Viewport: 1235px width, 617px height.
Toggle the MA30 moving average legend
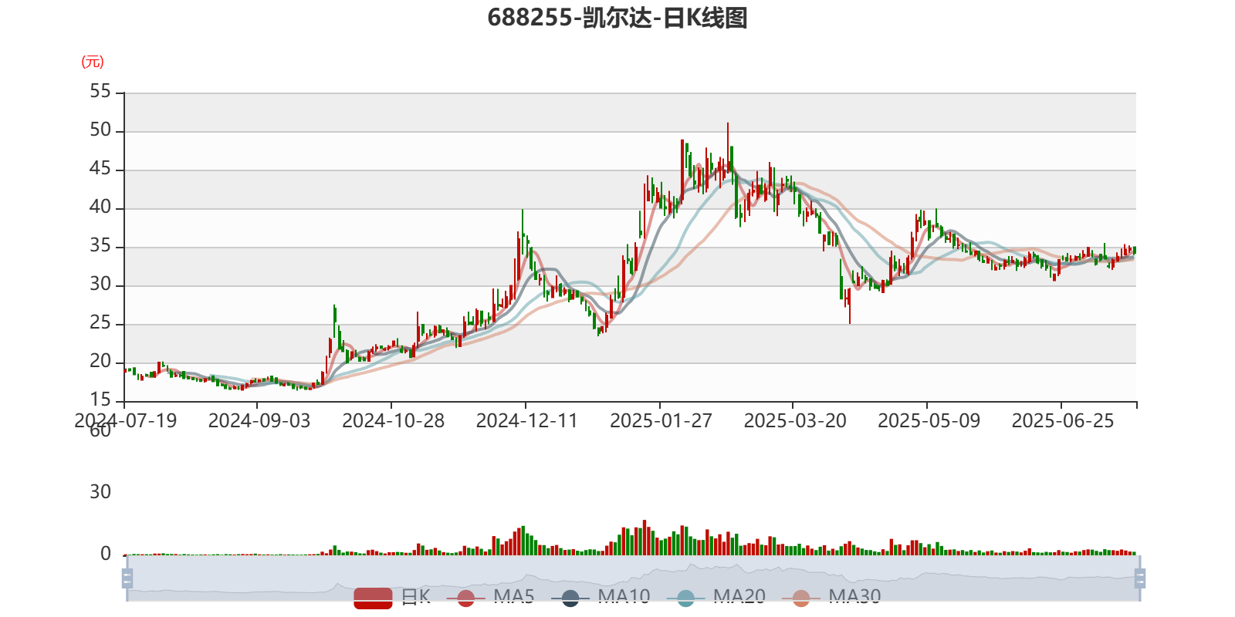point(831,597)
